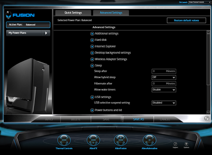Image resolution: width=212 pixels, height=155 pixels.
Task: Open Thermal Controls from the dock
Action: (64, 140)
